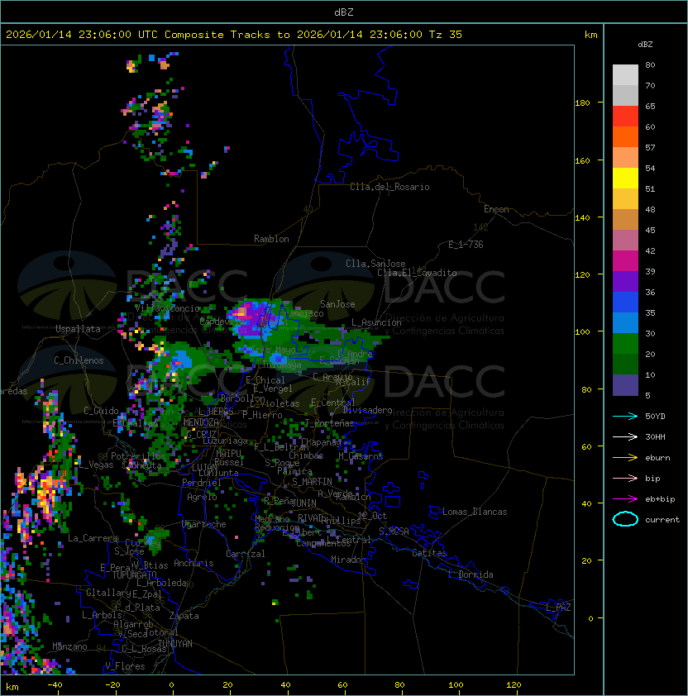Click the Carrizal map label
This screenshot has width=688, height=696.
click(245, 554)
